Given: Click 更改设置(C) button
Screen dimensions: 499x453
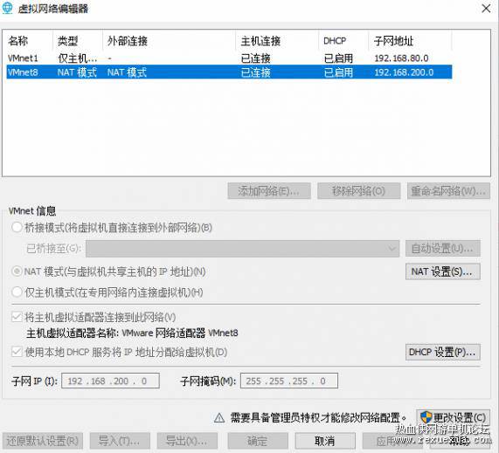Looking at the screenshot, I should tap(454, 417).
